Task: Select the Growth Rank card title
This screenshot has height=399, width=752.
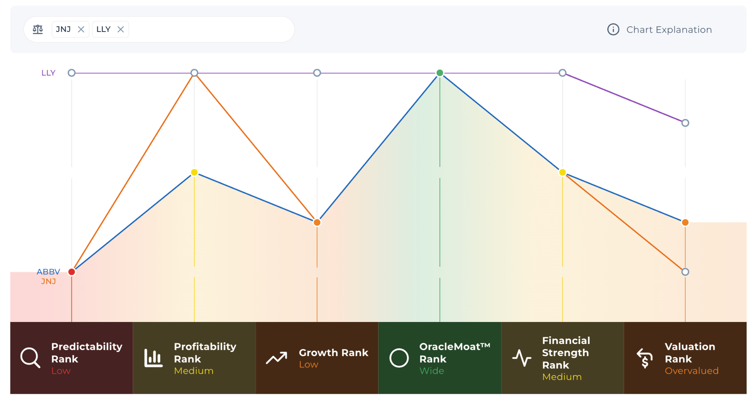Action: (x=334, y=353)
